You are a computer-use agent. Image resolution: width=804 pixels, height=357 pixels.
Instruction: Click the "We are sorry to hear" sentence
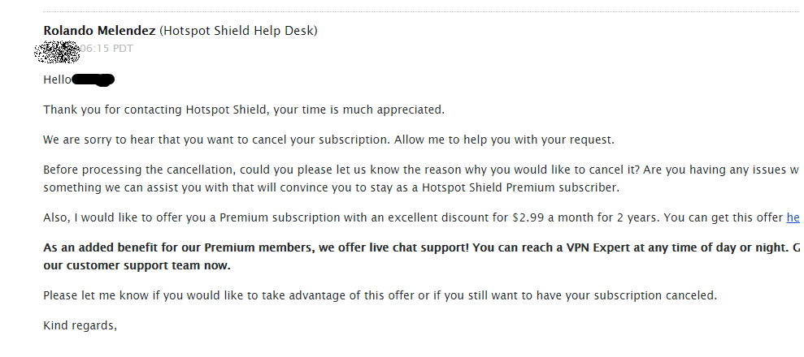pos(217,140)
